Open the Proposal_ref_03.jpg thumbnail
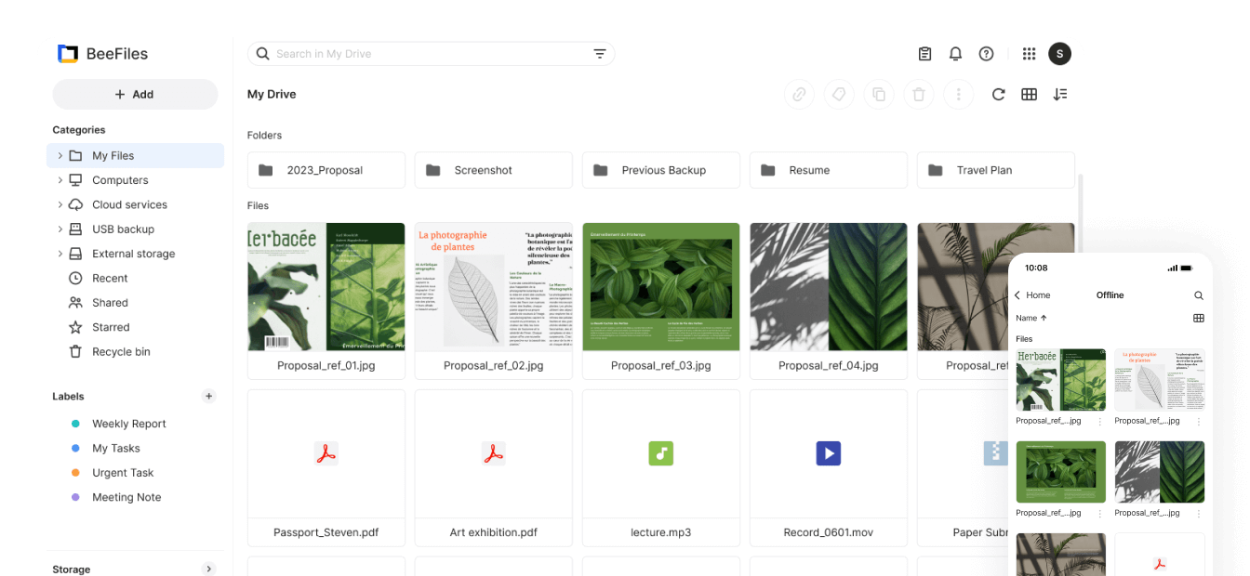Image resolution: width=1250 pixels, height=576 pixels. tap(660, 287)
